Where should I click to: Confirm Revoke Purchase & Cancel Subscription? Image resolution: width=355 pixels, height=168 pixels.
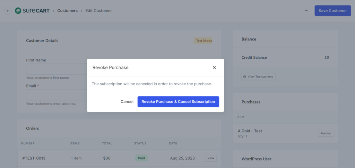(x=178, y=102)
